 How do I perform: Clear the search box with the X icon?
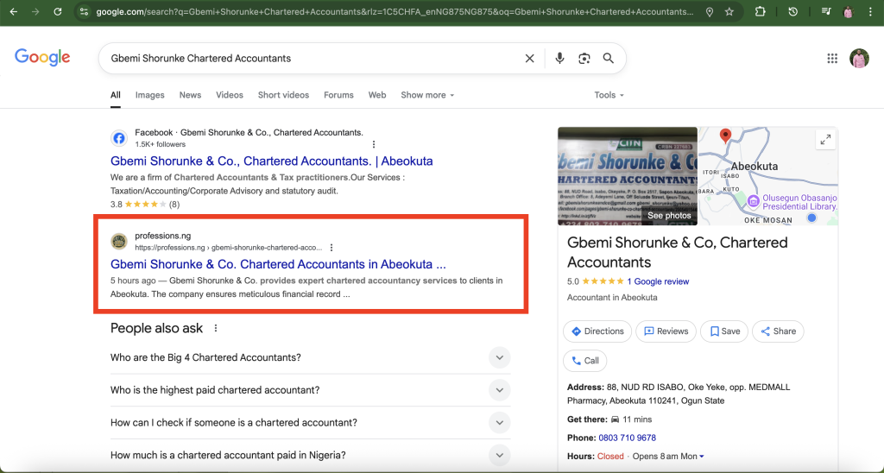(529, 58)
